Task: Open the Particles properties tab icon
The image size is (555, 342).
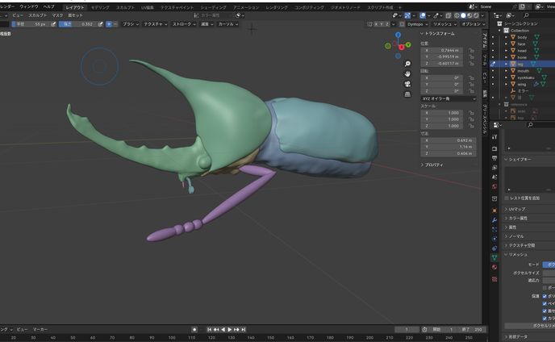Action: (494, 229)
